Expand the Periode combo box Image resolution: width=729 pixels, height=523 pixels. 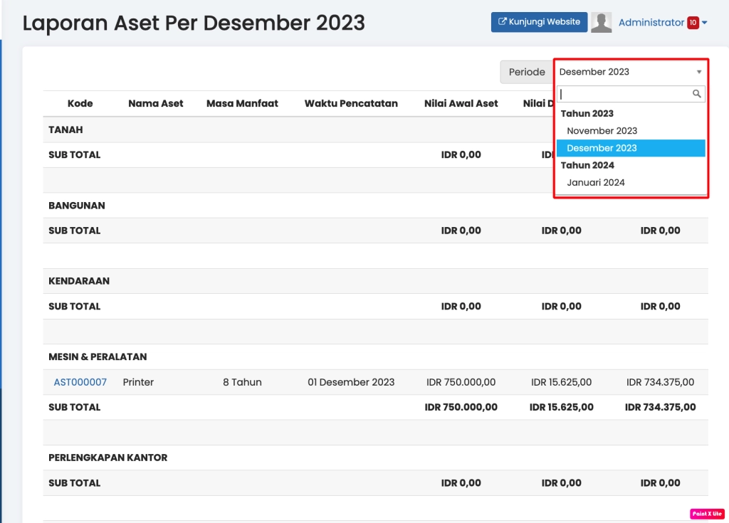click(x=631, y=71)
